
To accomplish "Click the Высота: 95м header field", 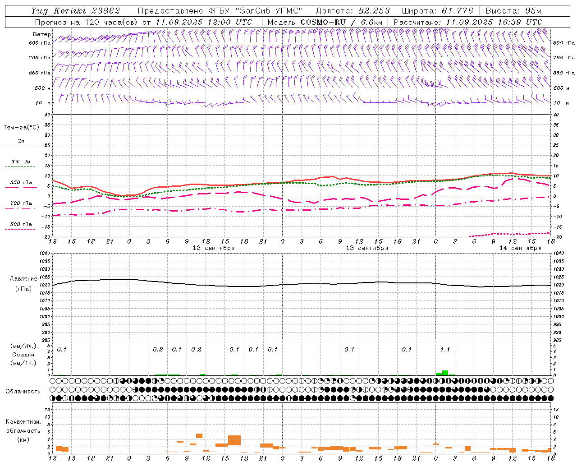I will 513,11.
